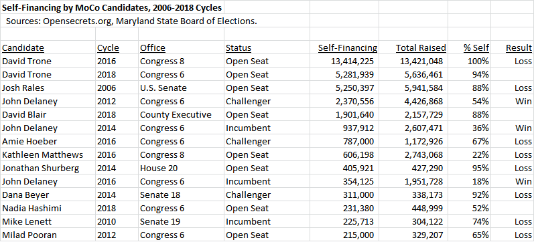Select the Josh Rales name cell
Screen dimensions: 534x242
click(48, 88)
